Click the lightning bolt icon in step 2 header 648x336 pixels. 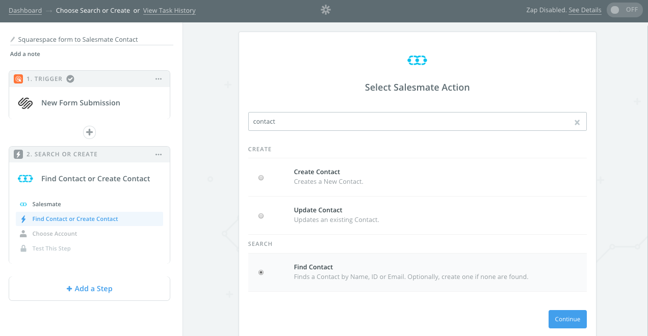18,154
